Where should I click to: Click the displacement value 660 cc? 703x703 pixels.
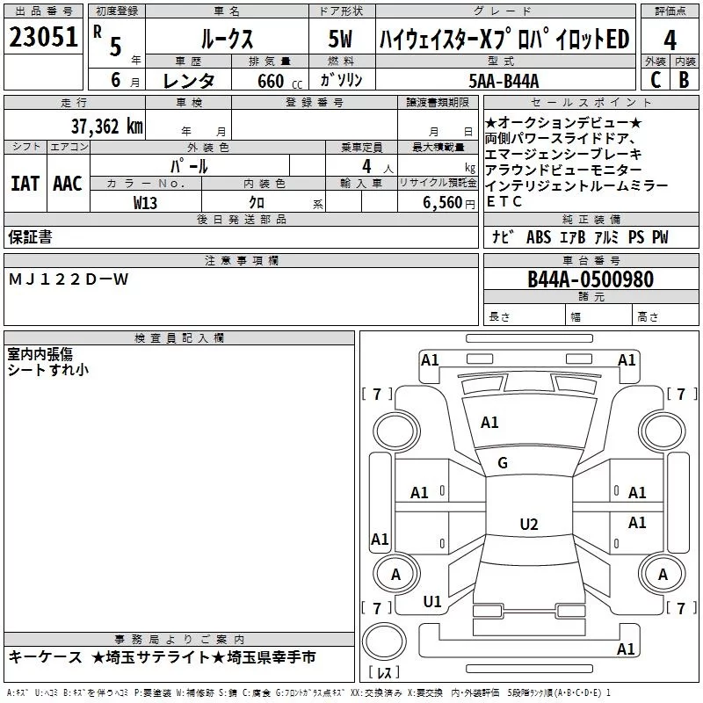[279, 82]
